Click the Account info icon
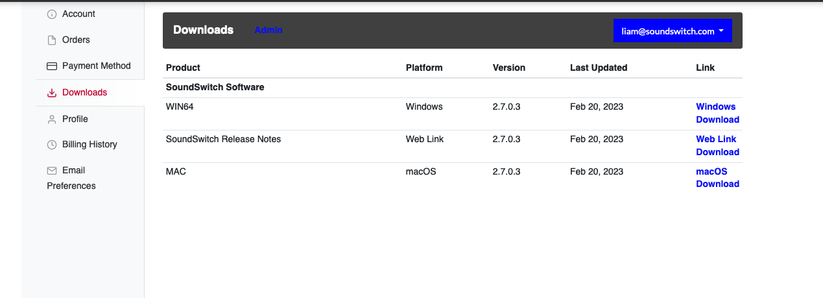Screen dimensions: 823x298 tap(52, 14)
